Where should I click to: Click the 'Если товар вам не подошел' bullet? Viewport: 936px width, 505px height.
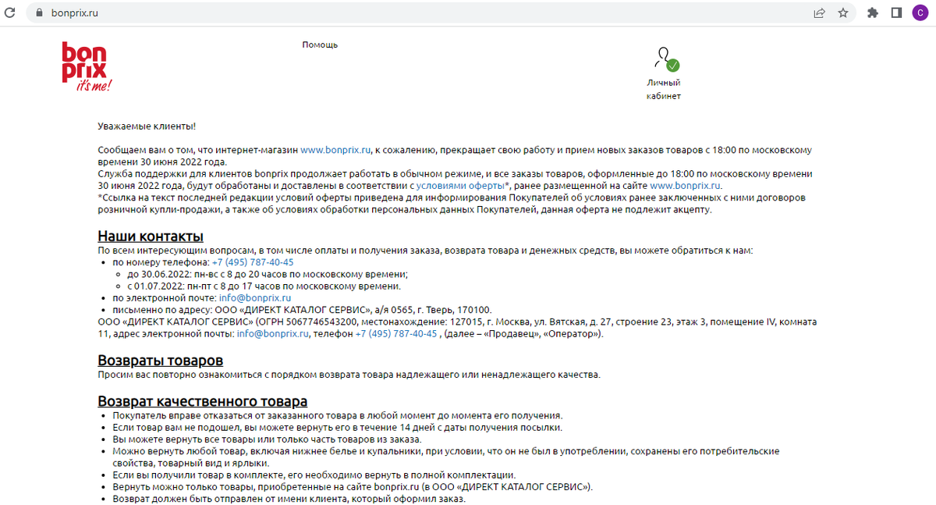337,428
